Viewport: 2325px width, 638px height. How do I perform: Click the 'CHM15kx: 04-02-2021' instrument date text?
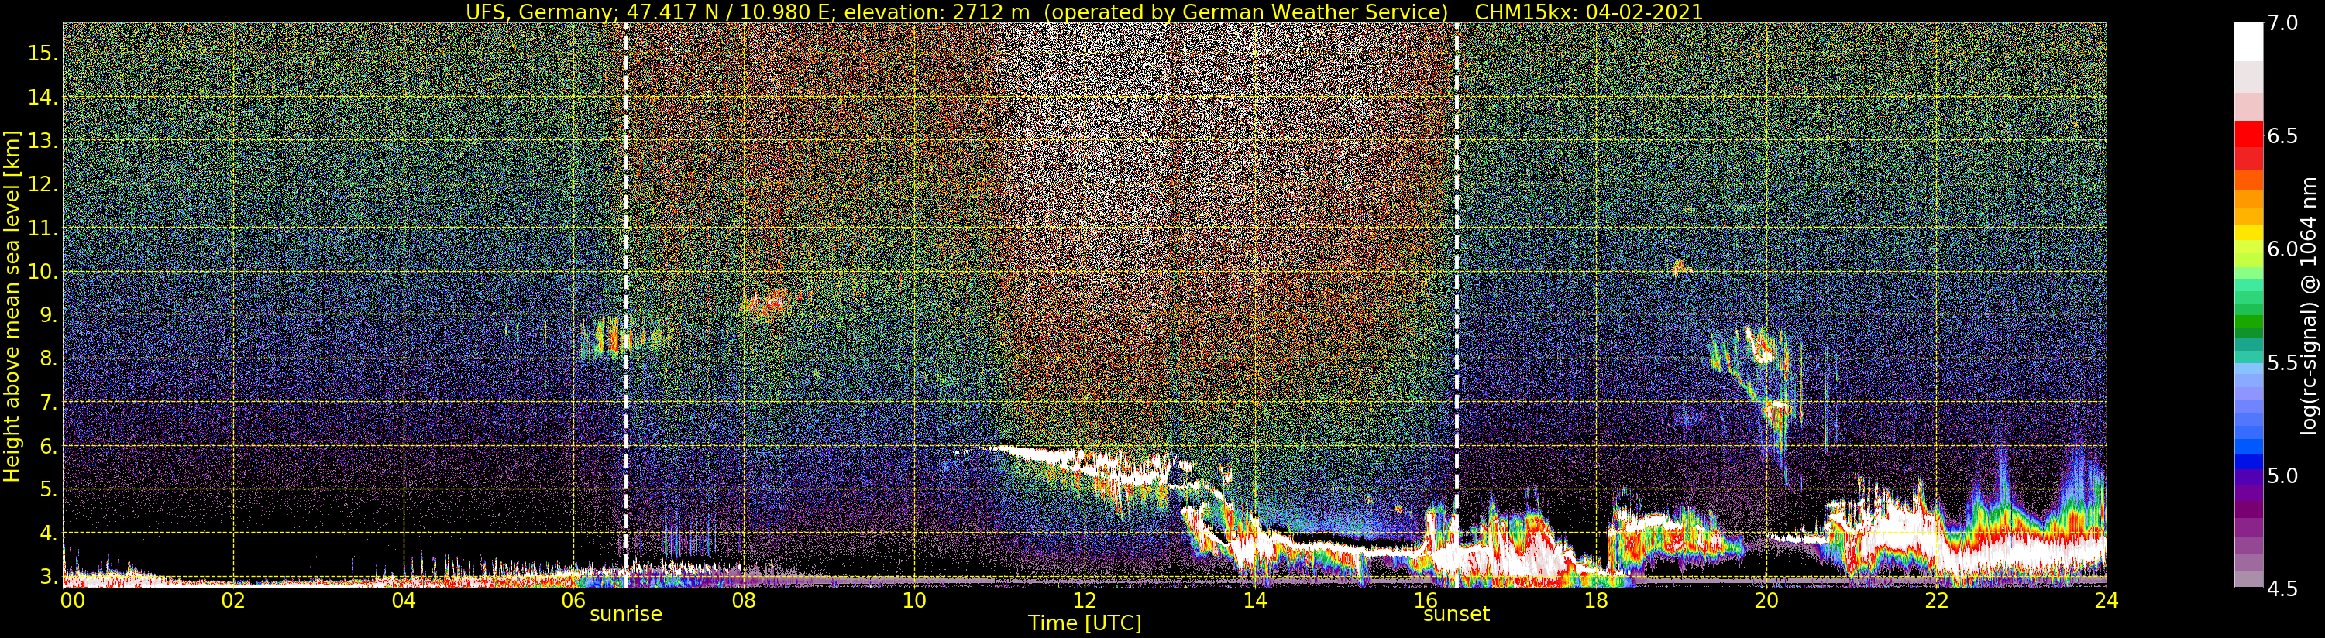click(1588, 12)
